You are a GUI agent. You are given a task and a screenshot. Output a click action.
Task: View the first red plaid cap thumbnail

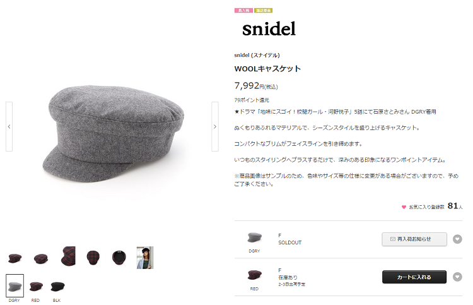(x=15, y=258)
